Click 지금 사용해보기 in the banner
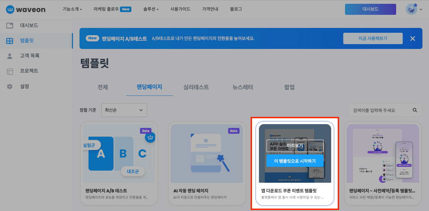 (373, 38)
